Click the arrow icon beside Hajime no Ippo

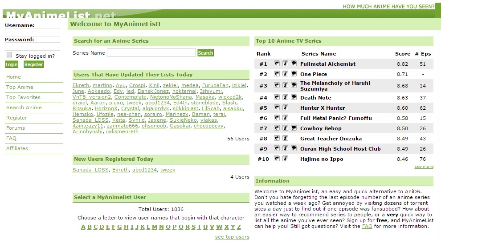[277, 159]
